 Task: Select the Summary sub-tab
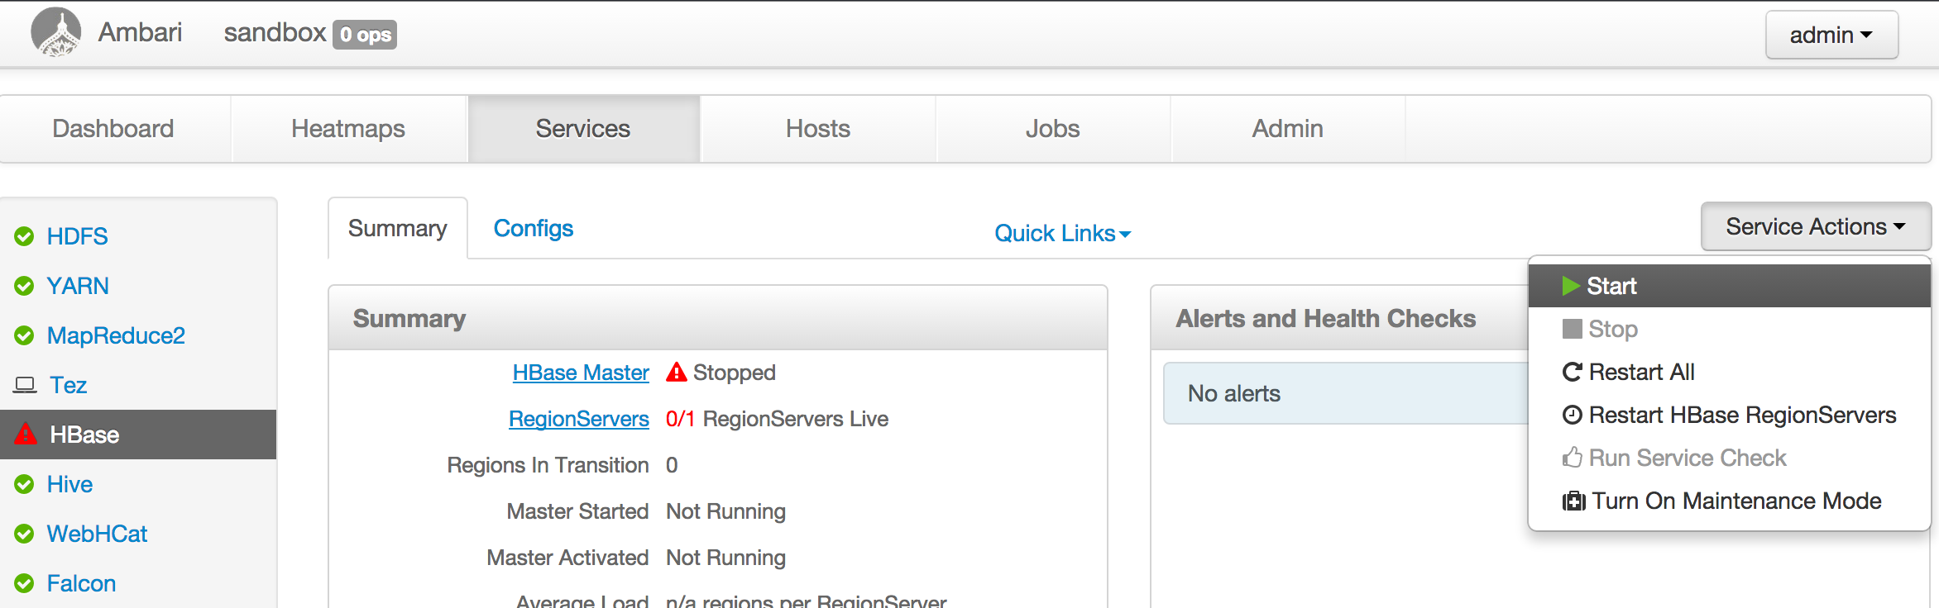pos(398,228)
